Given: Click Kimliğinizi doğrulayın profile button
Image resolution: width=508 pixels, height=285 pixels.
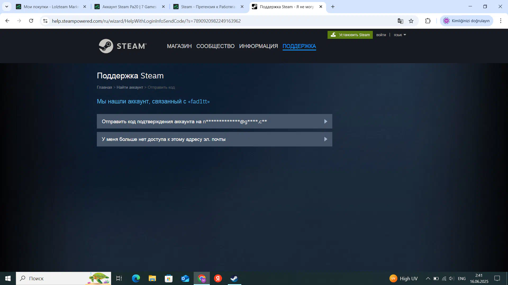Looking at the screenshot, I should [x=467, y=21].
